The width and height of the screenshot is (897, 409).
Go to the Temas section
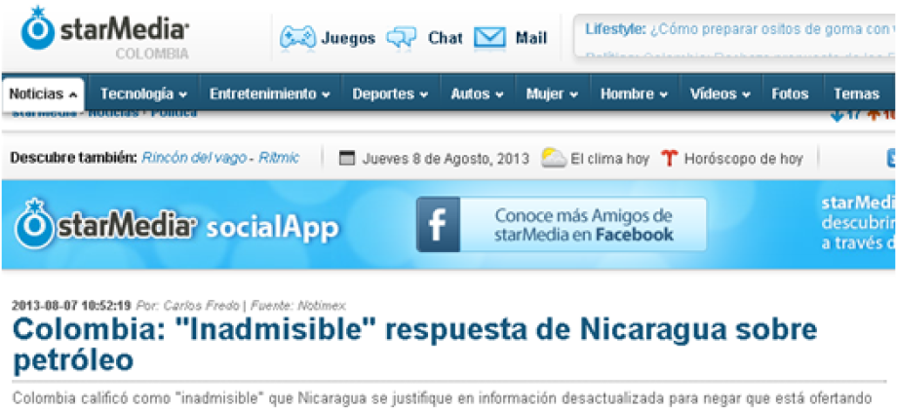pos(856,93)
